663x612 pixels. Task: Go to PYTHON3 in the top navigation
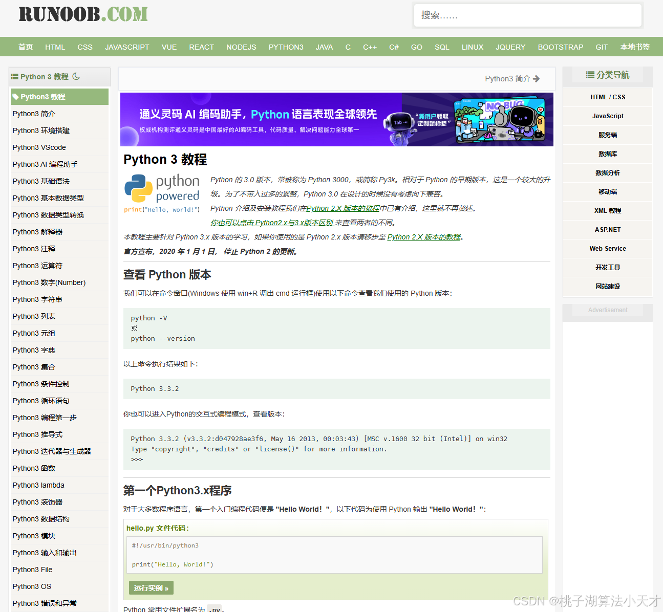point(286,47)
